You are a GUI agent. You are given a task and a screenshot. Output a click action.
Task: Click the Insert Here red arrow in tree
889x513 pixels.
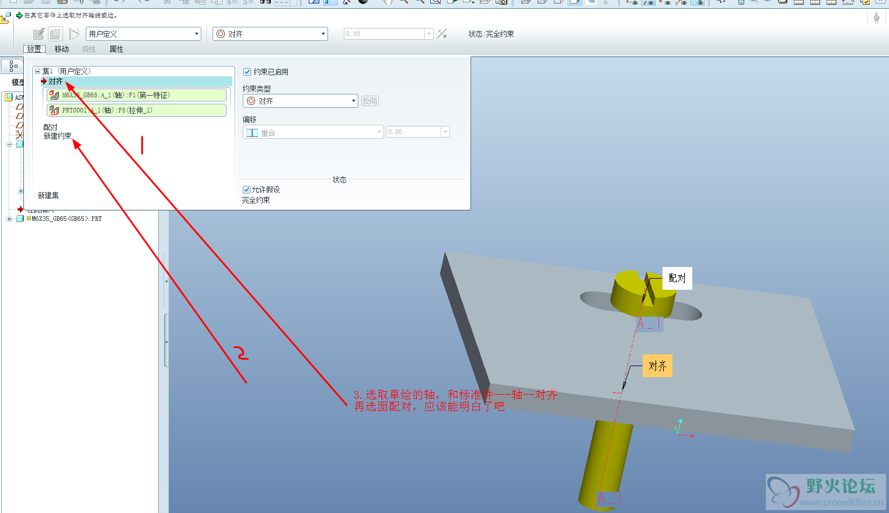tap(20, 209)
